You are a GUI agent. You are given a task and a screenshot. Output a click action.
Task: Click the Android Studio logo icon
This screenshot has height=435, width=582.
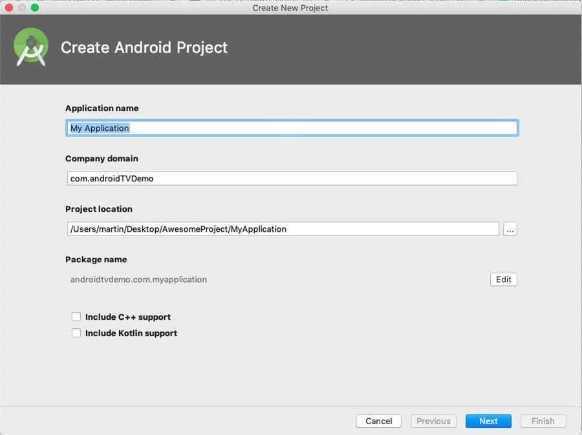31,47
